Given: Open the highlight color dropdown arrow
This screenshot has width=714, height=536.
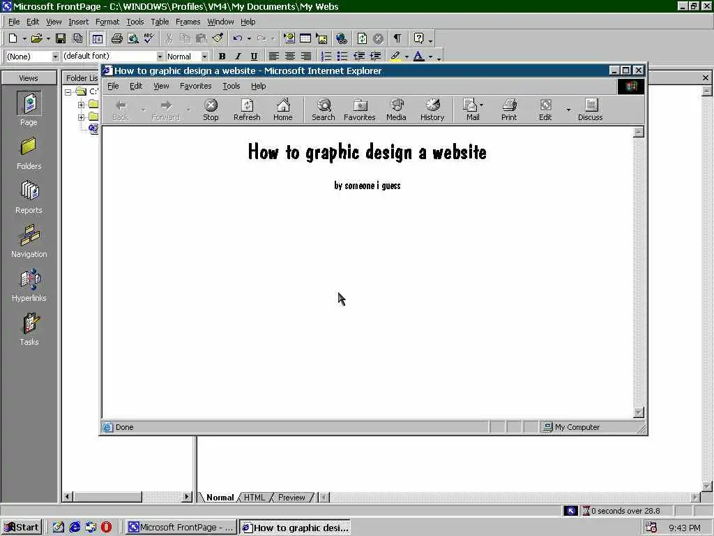Looking at the screenshot, I should 407,57.
